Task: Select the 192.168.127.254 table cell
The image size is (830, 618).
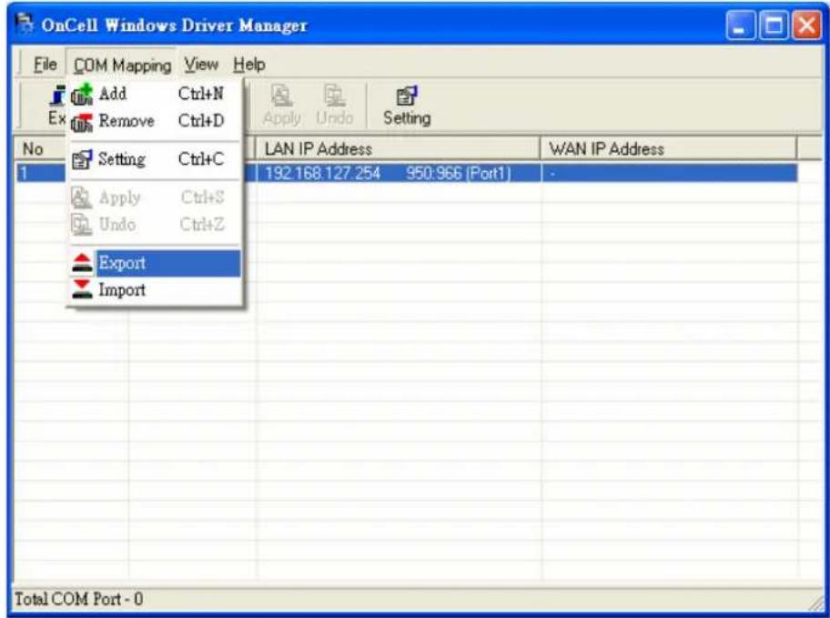Action: coord(323,173)
